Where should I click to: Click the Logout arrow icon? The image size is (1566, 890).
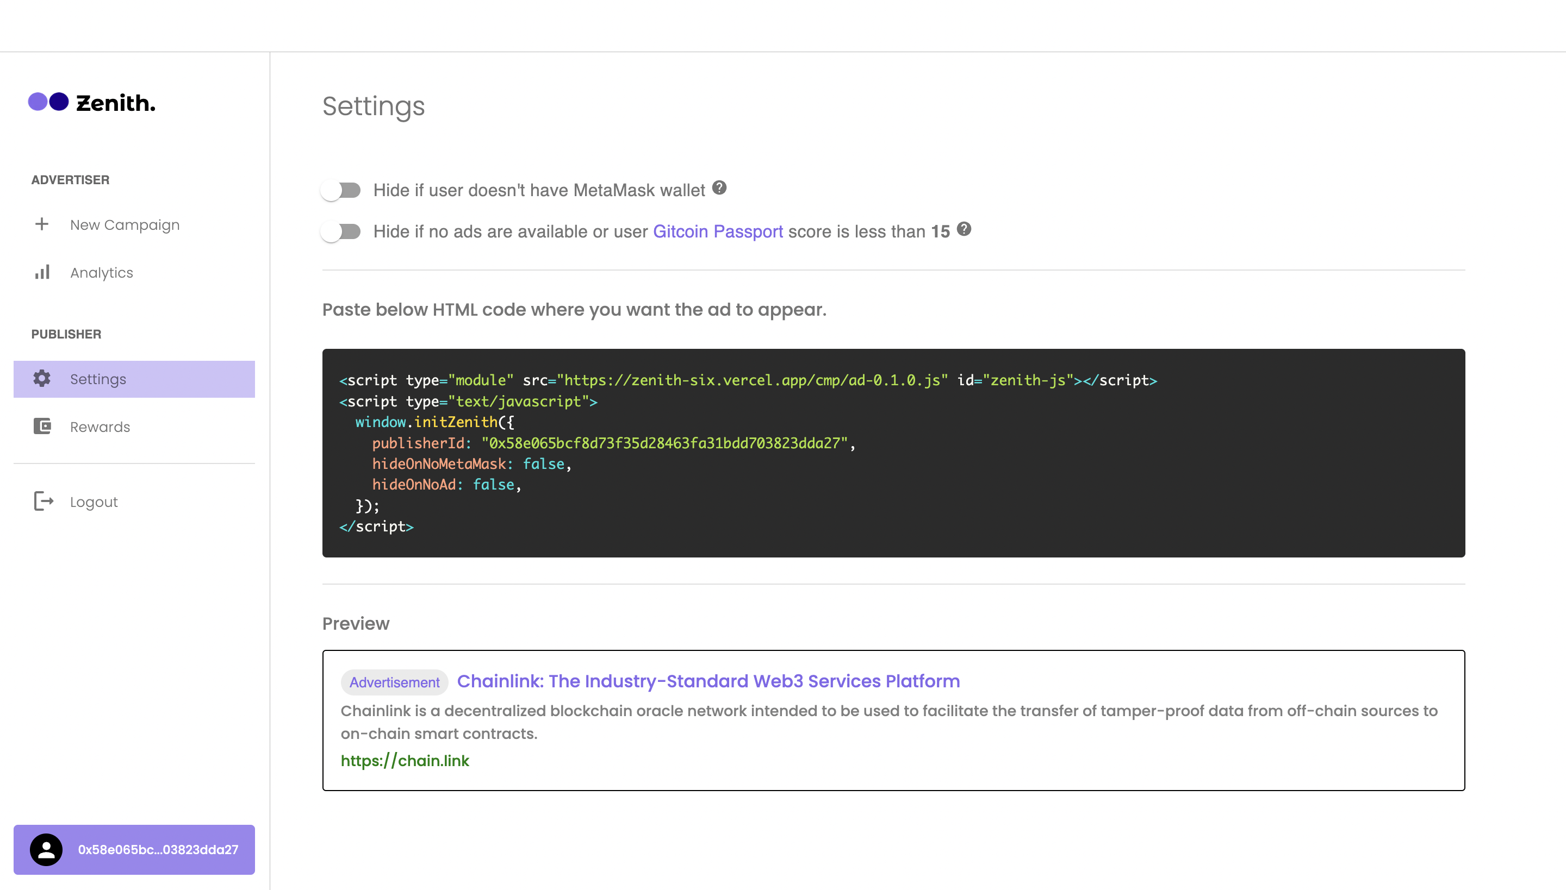click(x=43, y=501)
